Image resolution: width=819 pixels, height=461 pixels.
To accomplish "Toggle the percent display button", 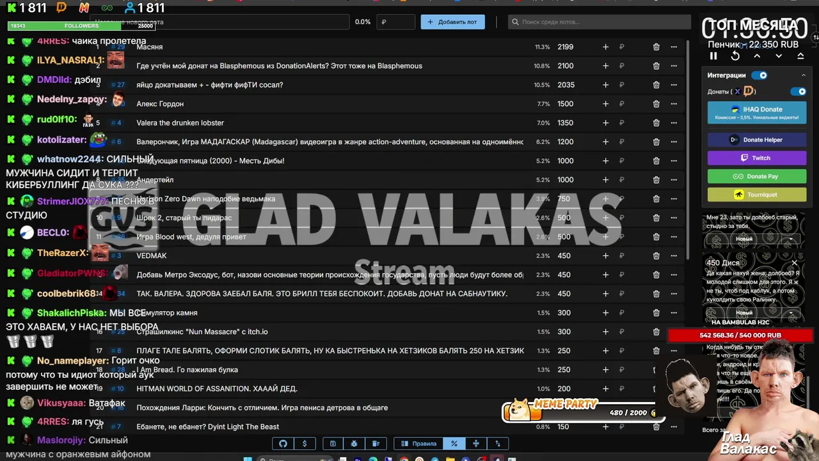I will pos(454,443).
